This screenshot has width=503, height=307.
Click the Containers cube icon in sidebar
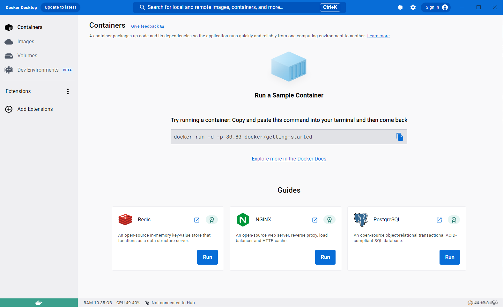[x=9, y=27]
